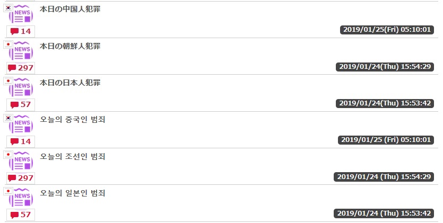
Task: View 57 comments under 本日の日本人犯罪
Action: [21, 104]
